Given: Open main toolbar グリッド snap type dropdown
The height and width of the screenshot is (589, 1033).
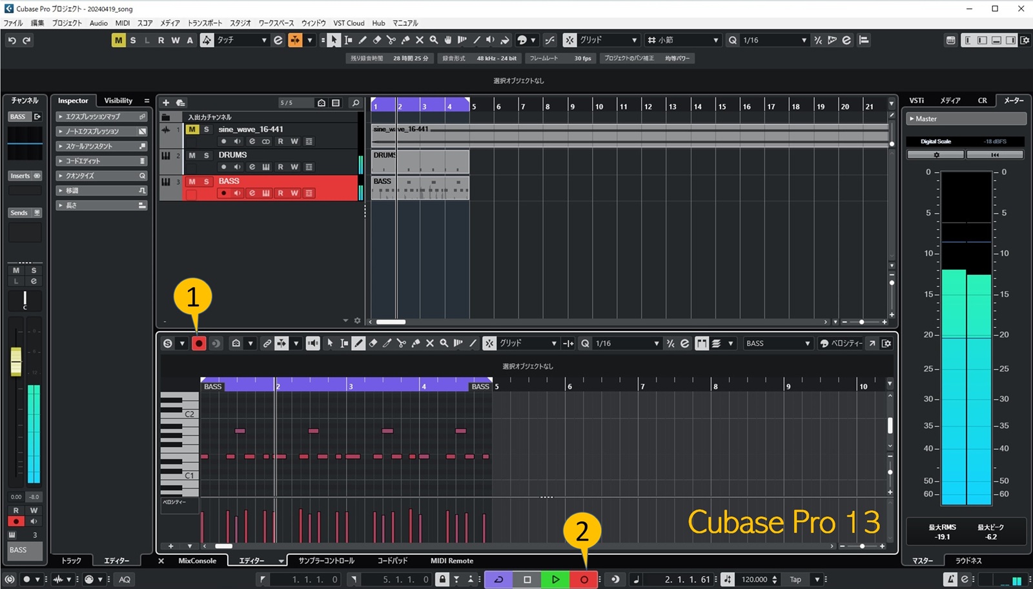Looking at the screenshot, I should click(608, 40).
